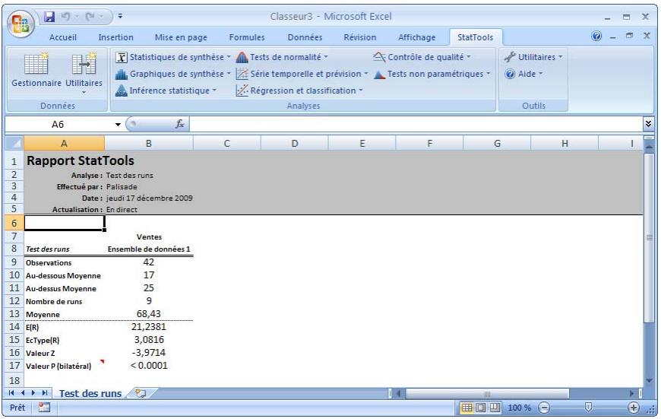Save the workbook with the Save icon
The width and height of the screenshot is (661, 419).
(x=49, y=17)
